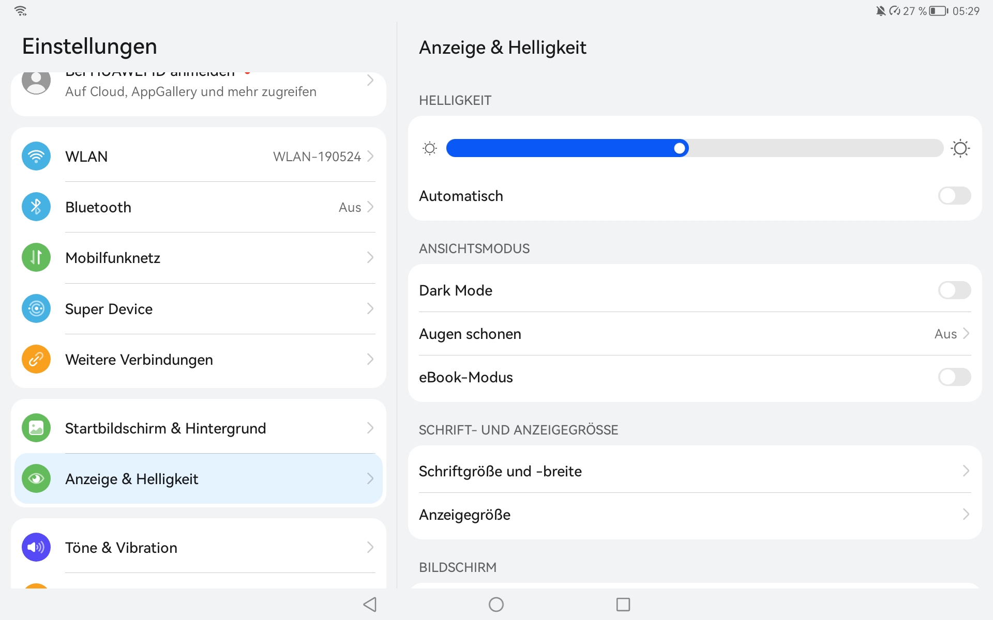Enable the Automatisch brightness toggle
Image resolution: width=993 pixels, height=620 pixels.
(954, 196)
